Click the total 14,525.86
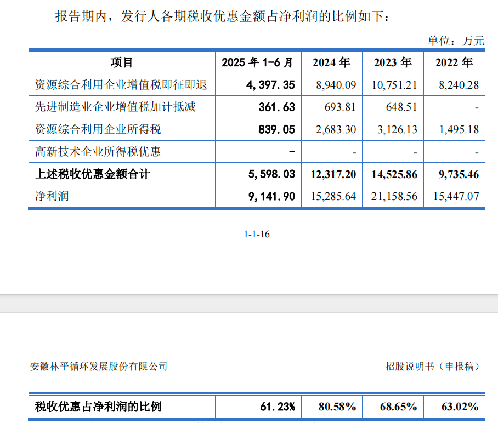The width and height of the screenshot is (498, 423). click(x=394, y=174)
